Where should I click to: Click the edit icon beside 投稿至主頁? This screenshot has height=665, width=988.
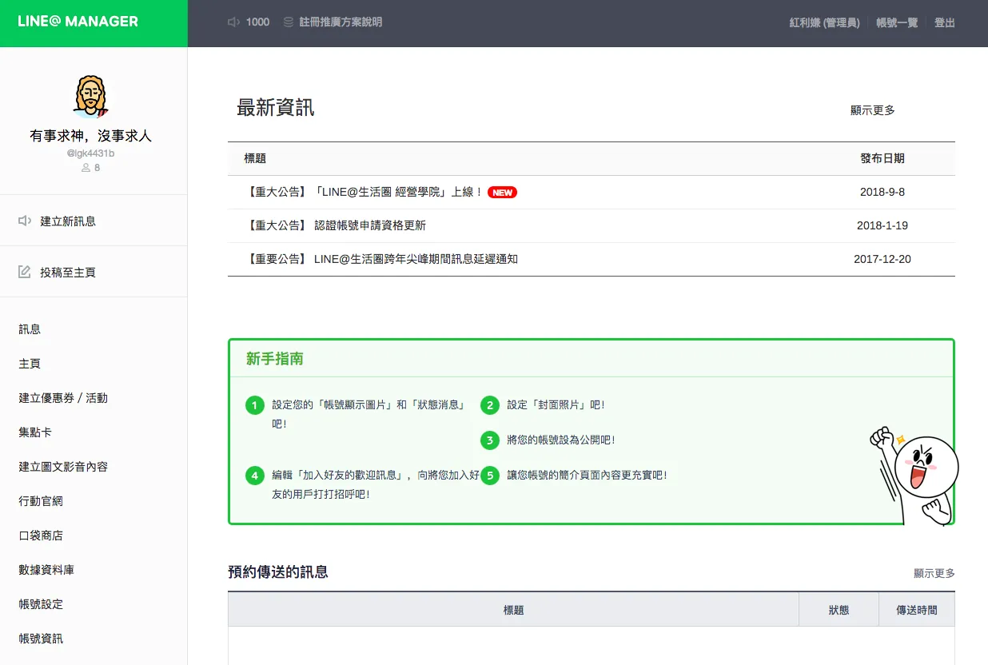(x=25, y=272)
